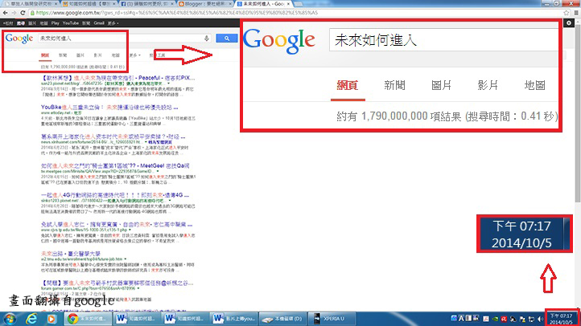Open the 一起進入4G行動網路 result link
The height and width of the screenshot is (326, 581).
tap(115, 195)
